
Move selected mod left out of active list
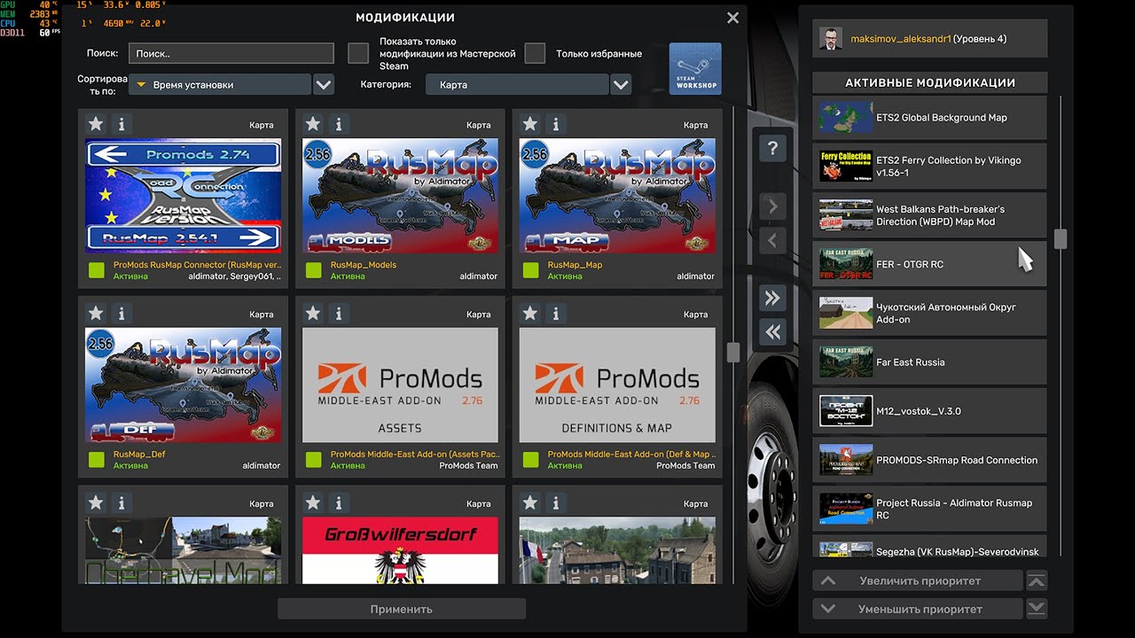pos(772,240)
